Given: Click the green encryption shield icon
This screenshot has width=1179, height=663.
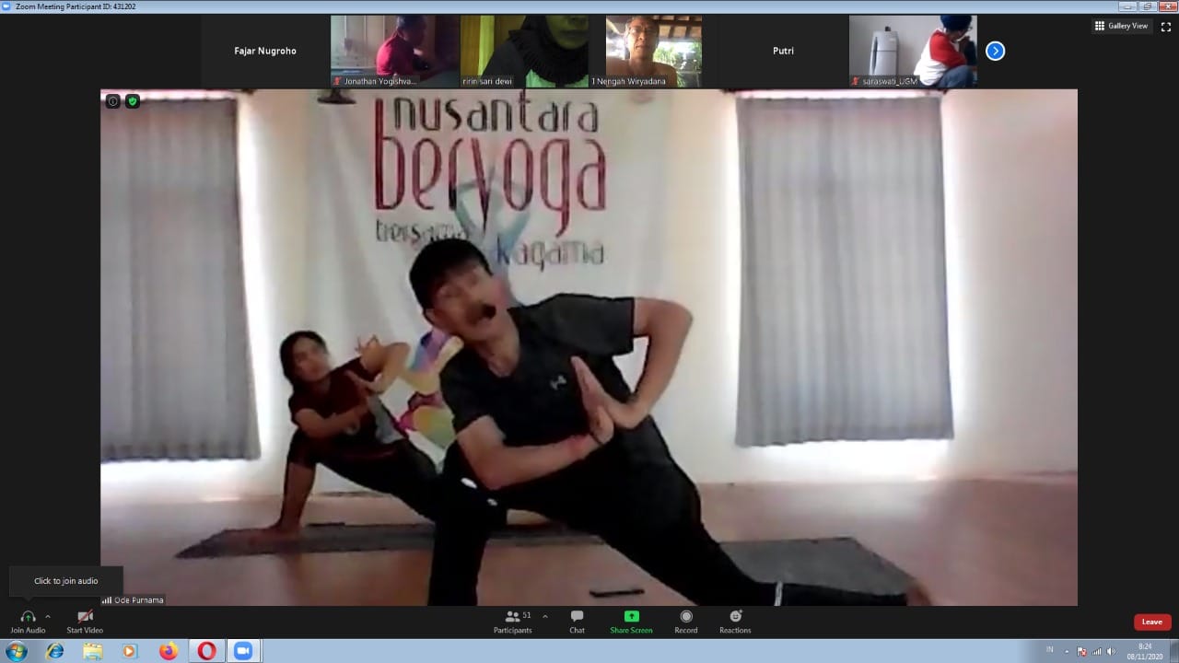Looking at the screenshot, I should tap(133, 101).
